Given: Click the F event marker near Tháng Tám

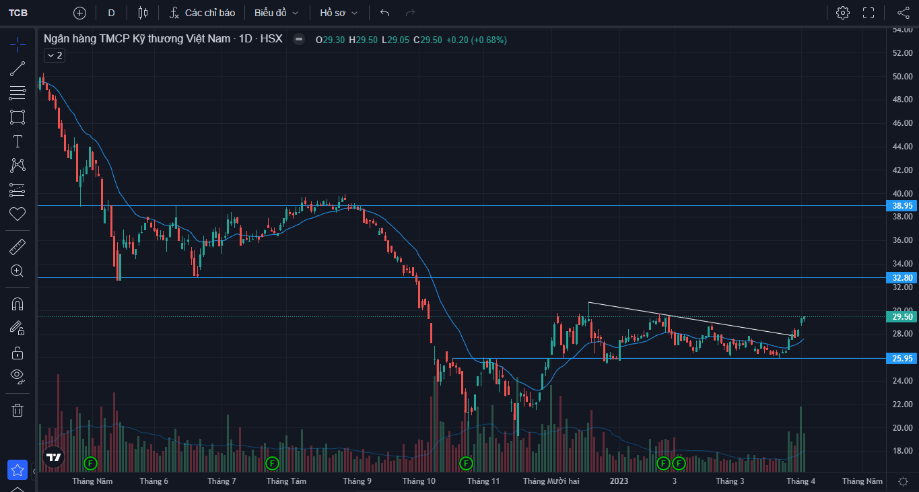Looking at the screenshot, I should click(x=272, y=463).
